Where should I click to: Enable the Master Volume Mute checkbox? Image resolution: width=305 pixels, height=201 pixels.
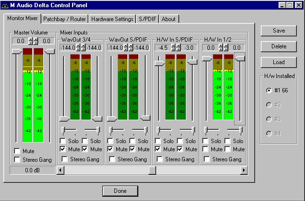click(17, 151)
